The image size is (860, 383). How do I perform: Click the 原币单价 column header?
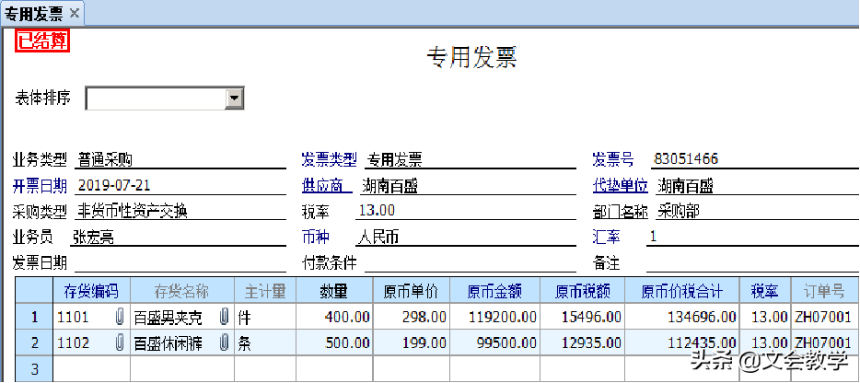click(412, 291)
